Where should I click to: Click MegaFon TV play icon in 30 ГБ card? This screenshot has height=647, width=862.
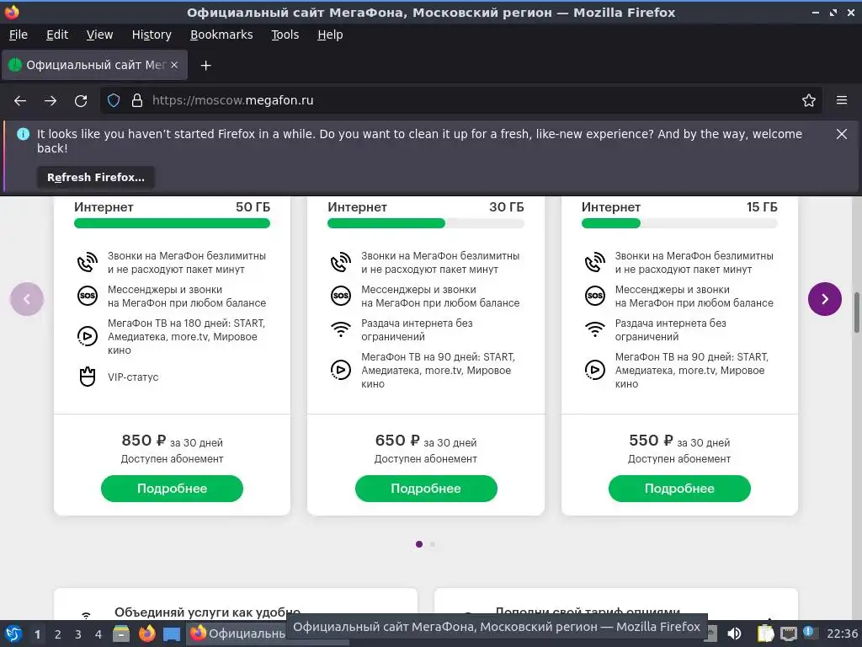tap(341, 370)
